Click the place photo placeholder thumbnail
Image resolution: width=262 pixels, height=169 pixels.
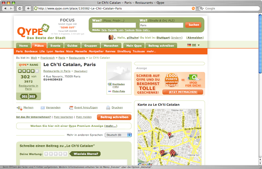[119, 71]
